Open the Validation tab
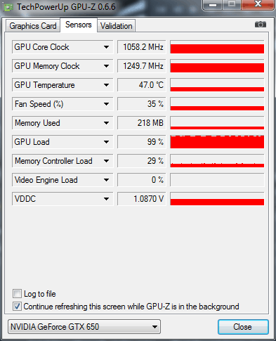Viewport: 276px width, 341px height. pos(117,26)
